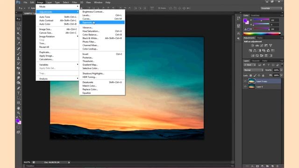Viewport: 299px width, 168px height.
Task: Select the Move tool
Action: [19, 19]
